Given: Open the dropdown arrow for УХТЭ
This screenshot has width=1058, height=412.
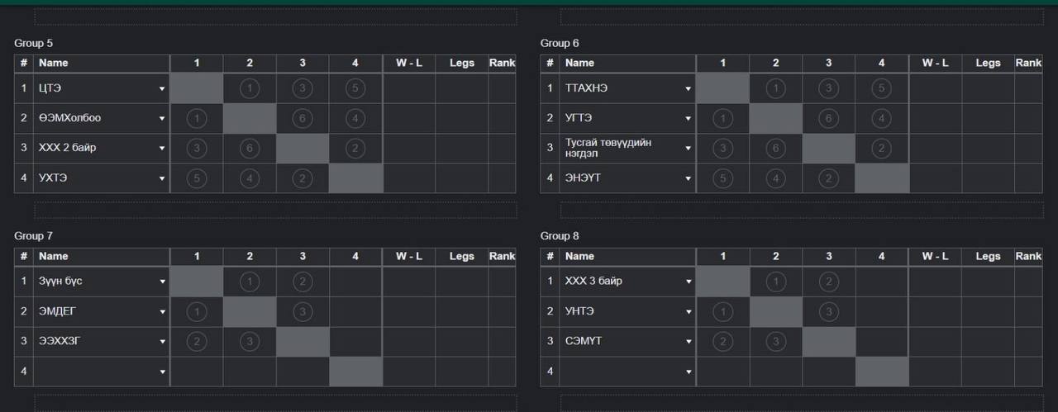Looking at the screenshot, I should 162,178.
